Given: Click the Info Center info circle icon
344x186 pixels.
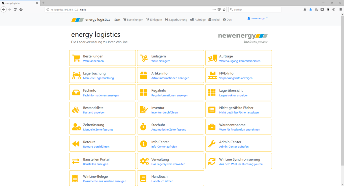Looking at the screenshot, I should (144, 144).
